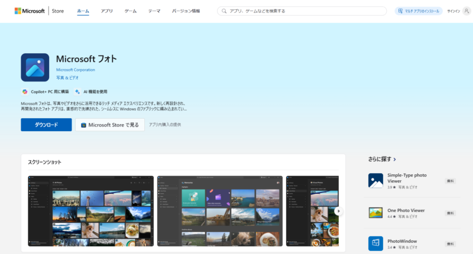Click the AI 機能を使用 sparkle icon
The height and width of the screenshot is (254, 473).
[77, 92]
